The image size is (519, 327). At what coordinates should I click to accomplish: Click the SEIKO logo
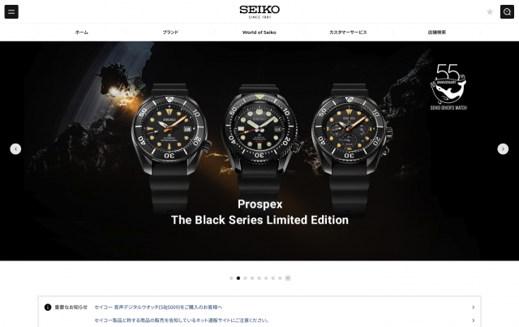[x=259, y=11]
